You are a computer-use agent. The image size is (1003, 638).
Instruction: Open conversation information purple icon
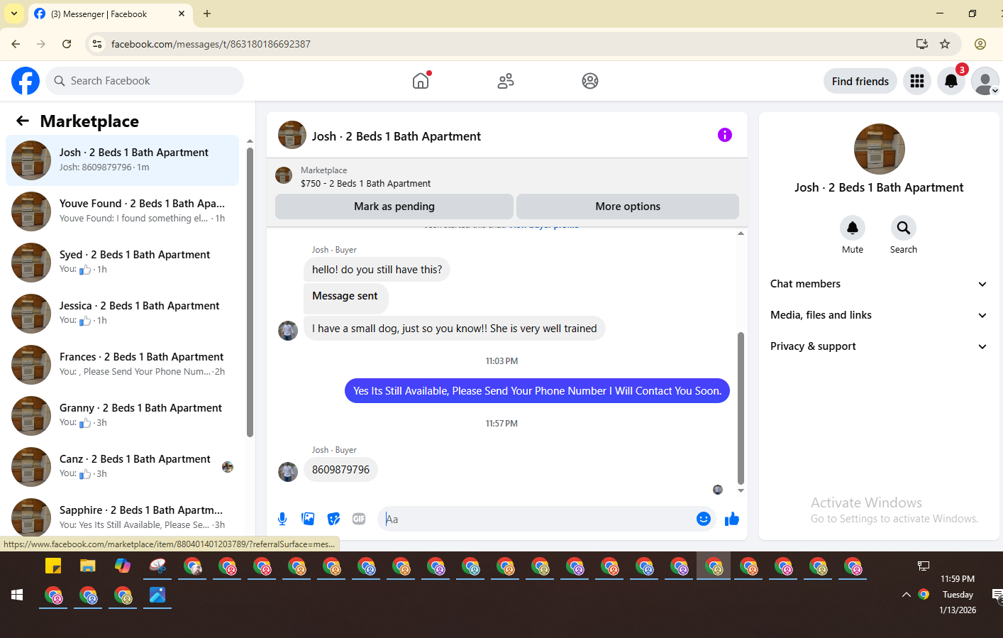coord(725,135)
